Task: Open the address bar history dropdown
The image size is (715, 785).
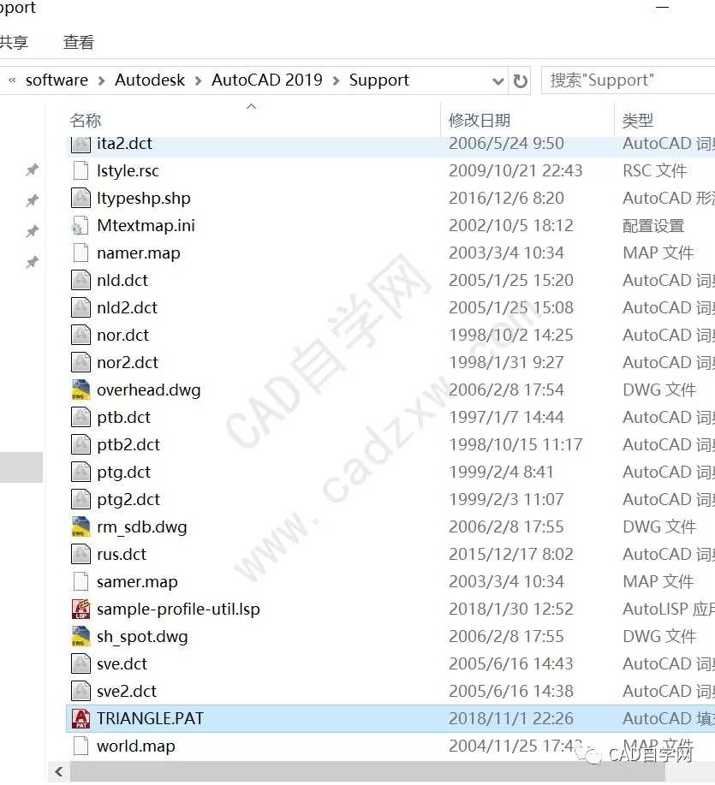Action: 498,81
